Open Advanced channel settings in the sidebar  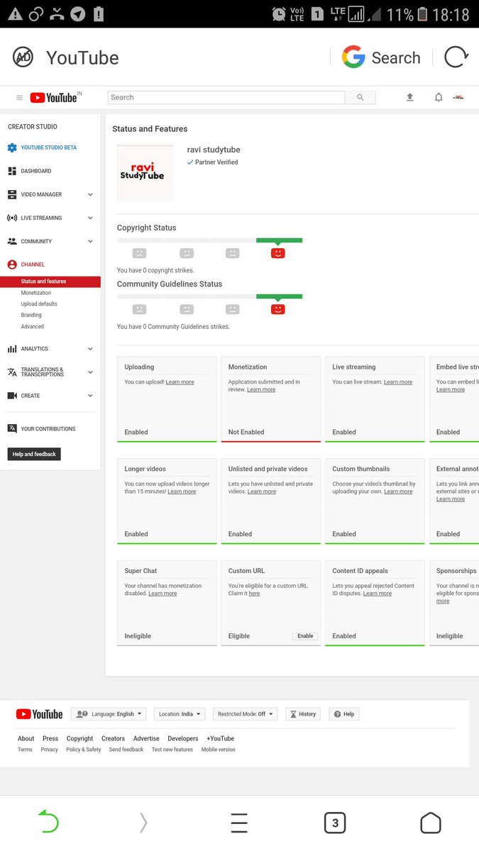point(33,327)
